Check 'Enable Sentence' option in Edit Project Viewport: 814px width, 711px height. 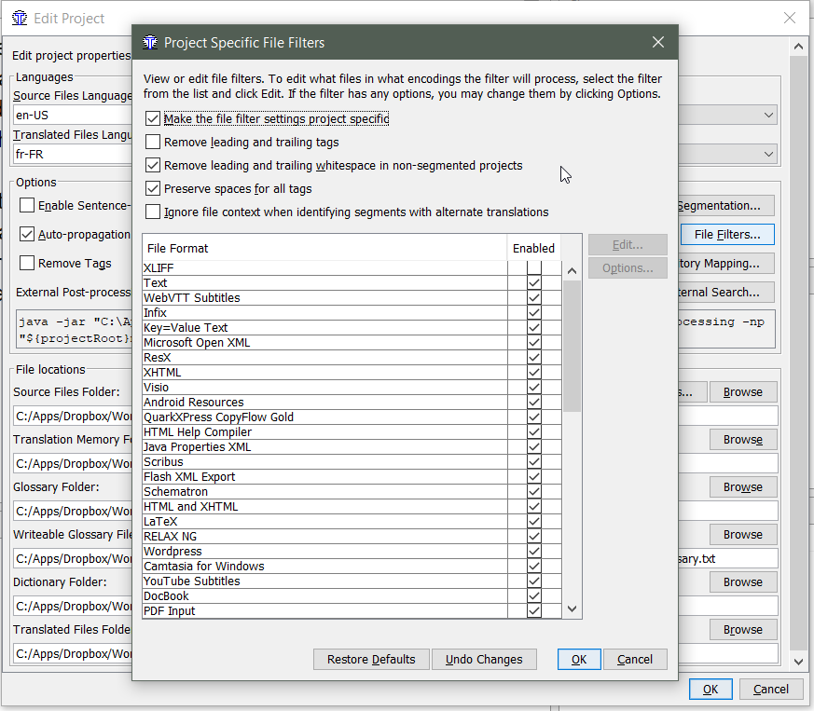[x=27, y=206]
